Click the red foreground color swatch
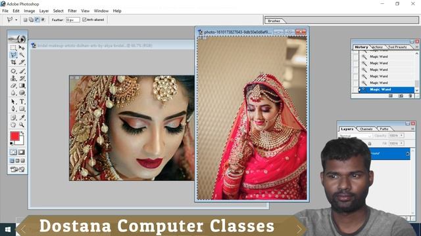The image size is (421, 236). [x=14, y=136]
